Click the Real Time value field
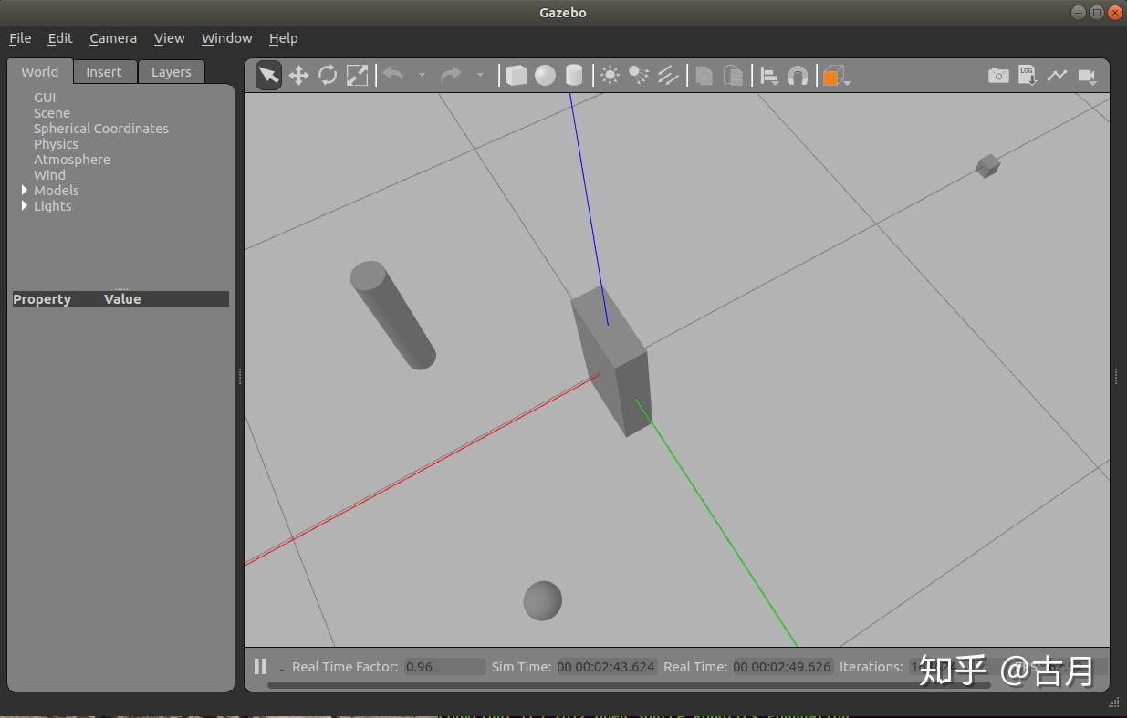The height and width of the screenshot is (718, 1127). [x=782, y=667]
